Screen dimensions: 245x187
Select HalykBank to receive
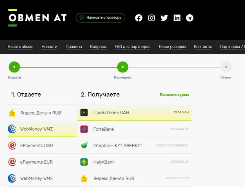tap(134, 162)
